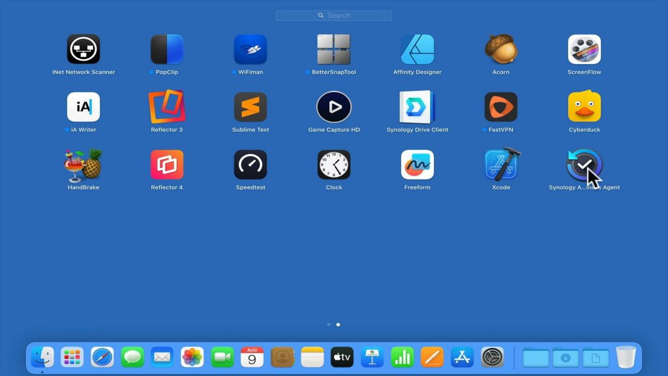668x376 pixels.
Task: Open iNet Network Scanner app
Action: coord(83,50)
